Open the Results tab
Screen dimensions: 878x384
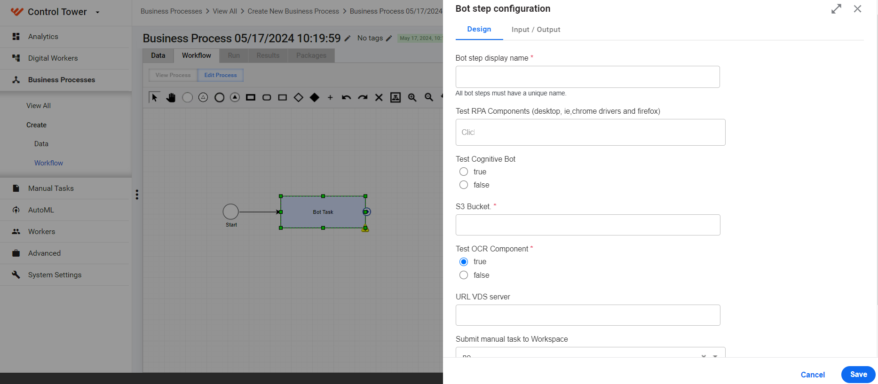(x=268, y=55)
